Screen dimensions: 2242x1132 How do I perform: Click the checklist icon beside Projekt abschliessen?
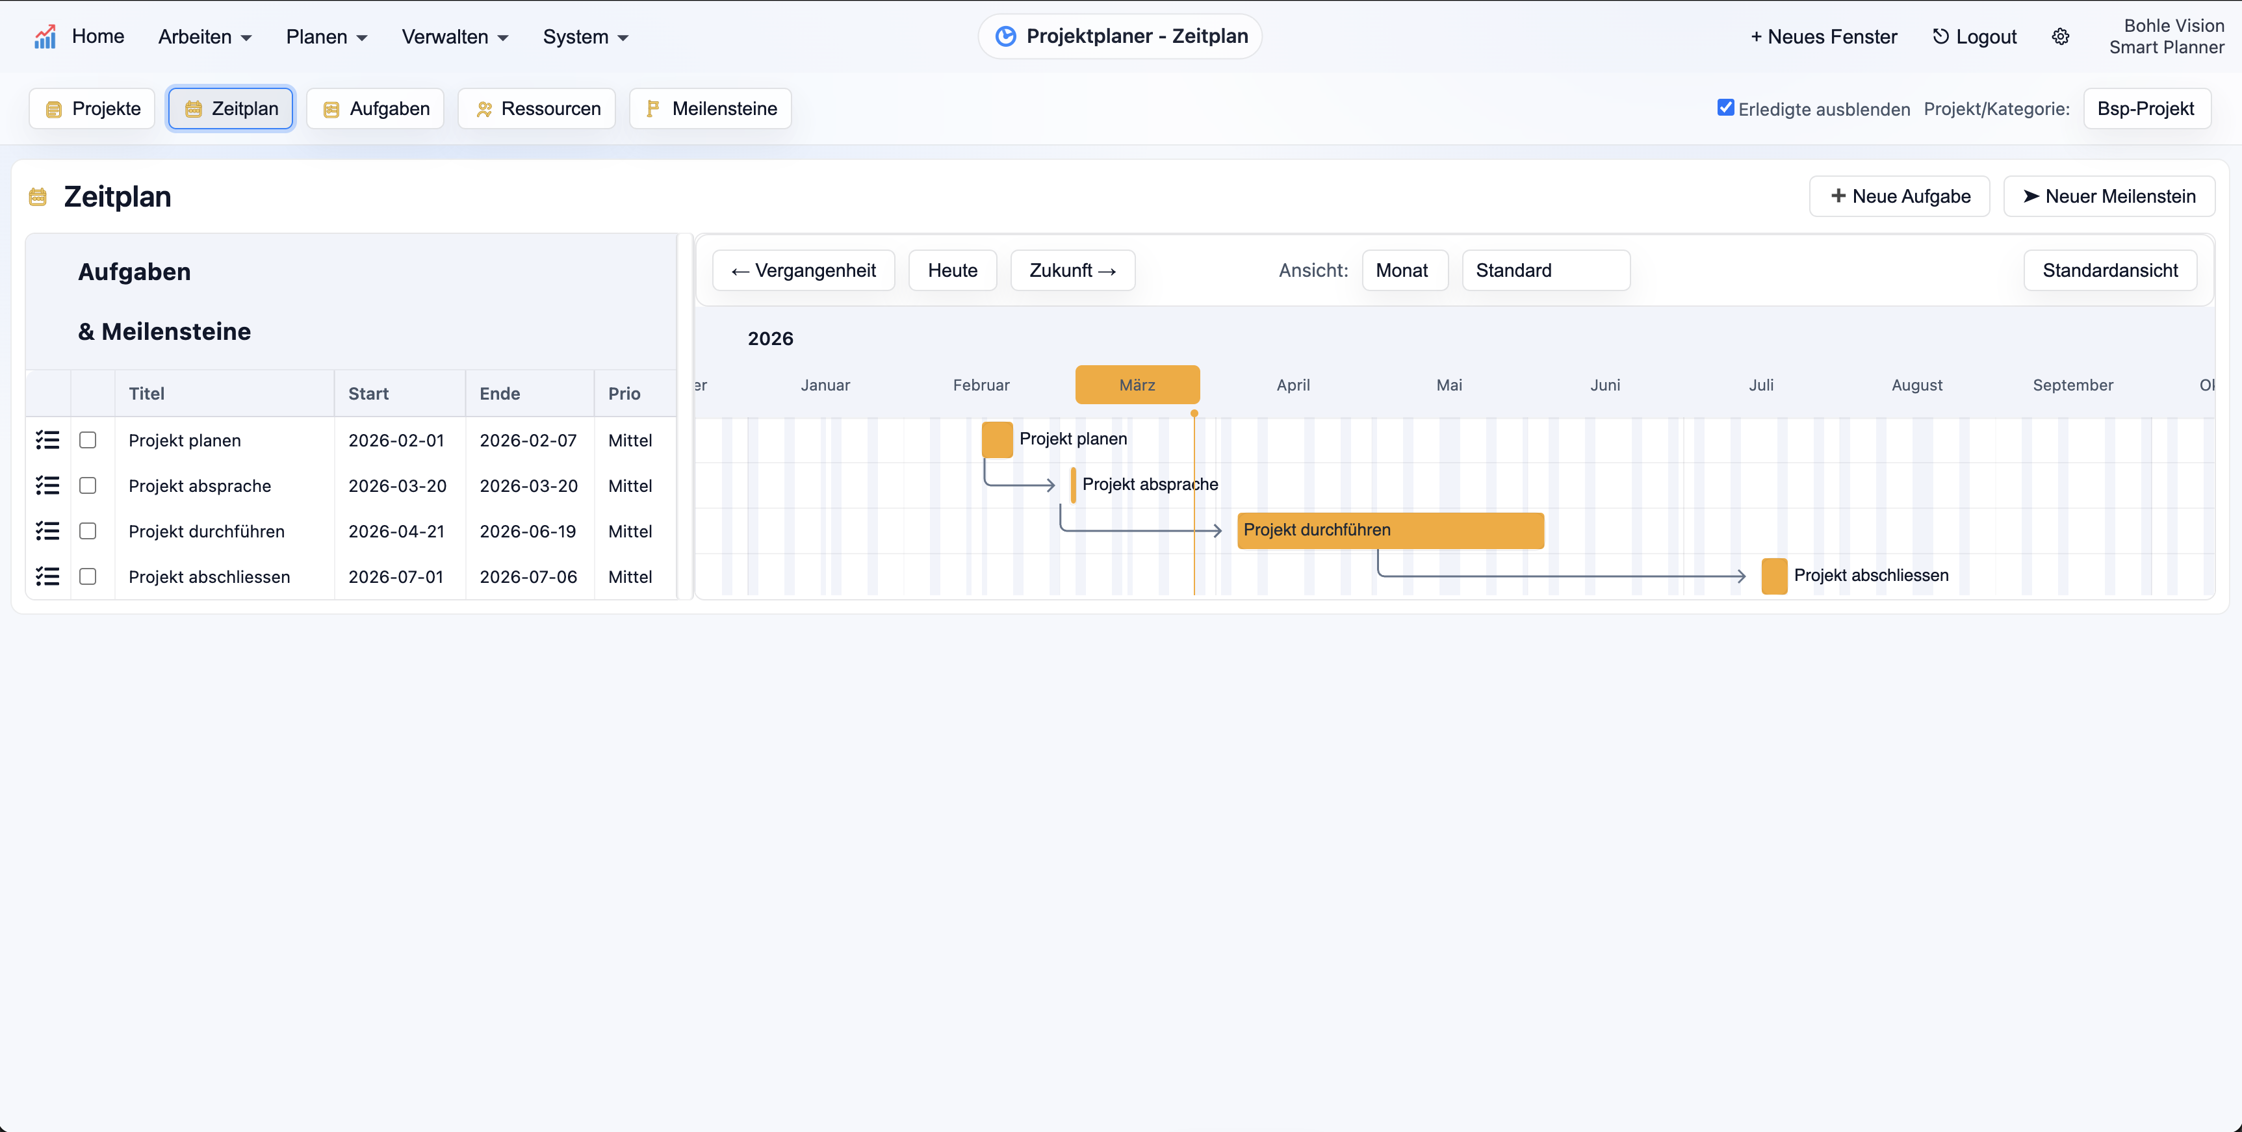coord(48,576)
